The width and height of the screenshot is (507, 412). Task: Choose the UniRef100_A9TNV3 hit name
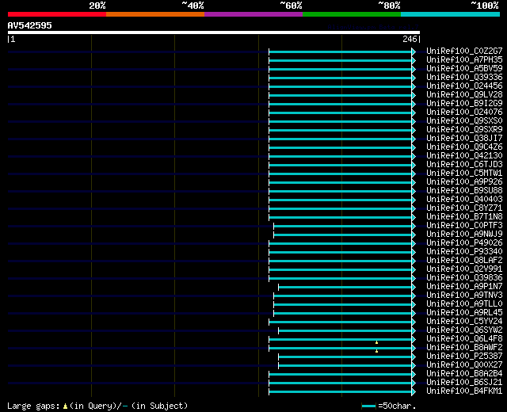pyautogui.click(x=464, y=296)
